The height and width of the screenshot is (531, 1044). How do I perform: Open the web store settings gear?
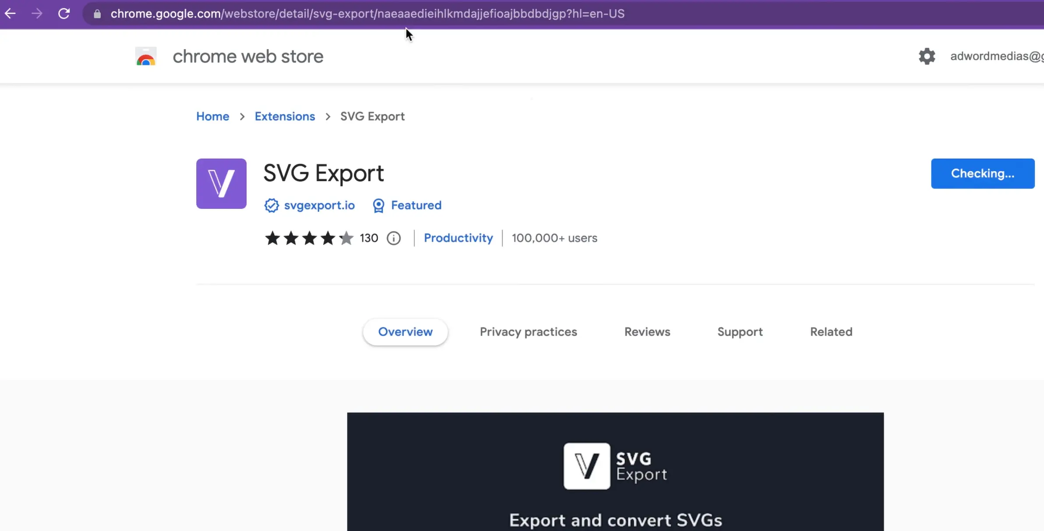[x=926, y=56]
